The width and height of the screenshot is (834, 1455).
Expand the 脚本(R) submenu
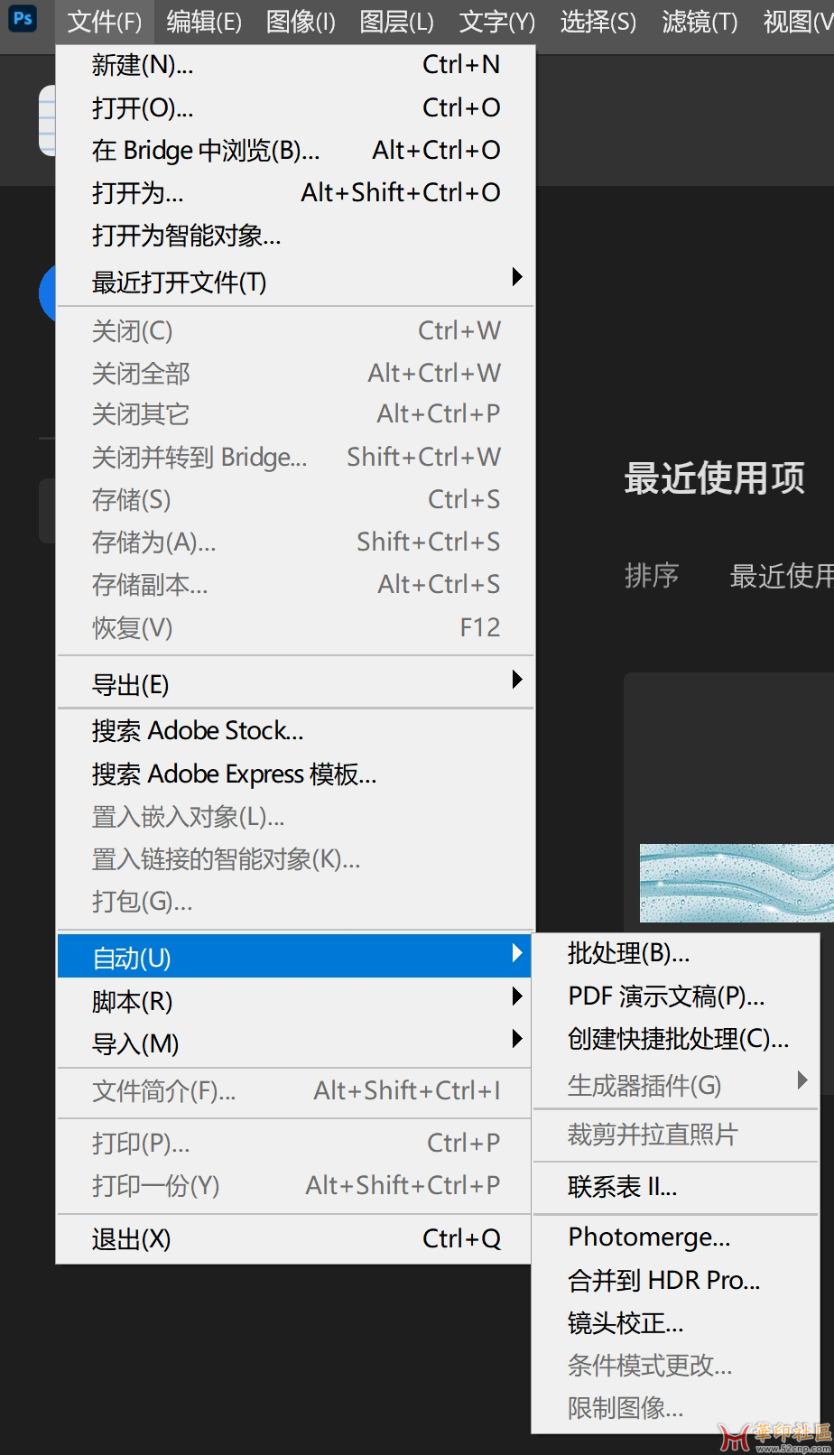[x=296, y=1000]
